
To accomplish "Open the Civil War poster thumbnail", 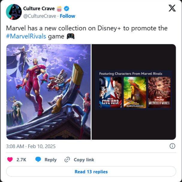I will coord(110,92).
